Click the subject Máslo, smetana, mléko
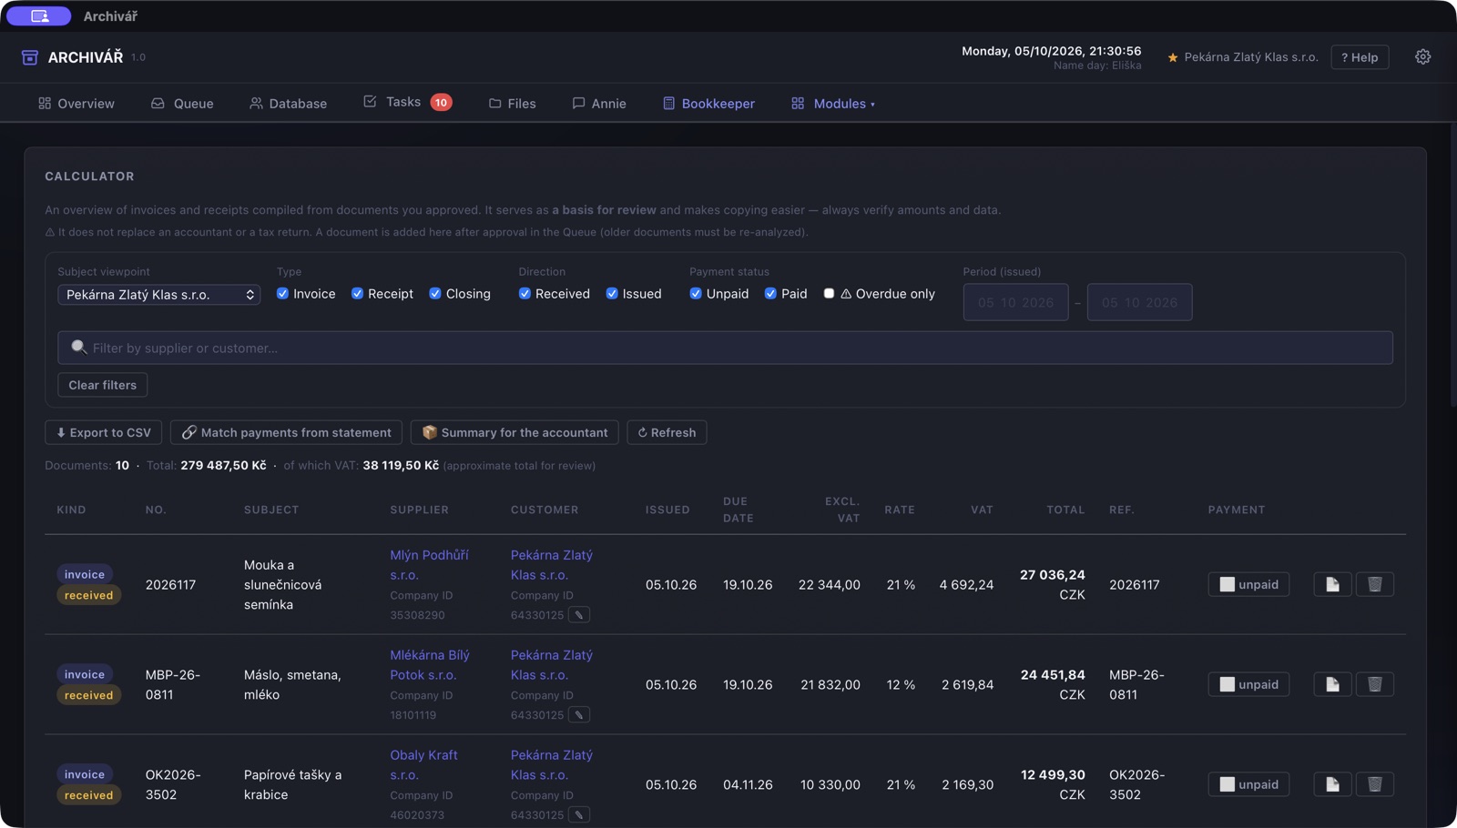 click(292, 684)
